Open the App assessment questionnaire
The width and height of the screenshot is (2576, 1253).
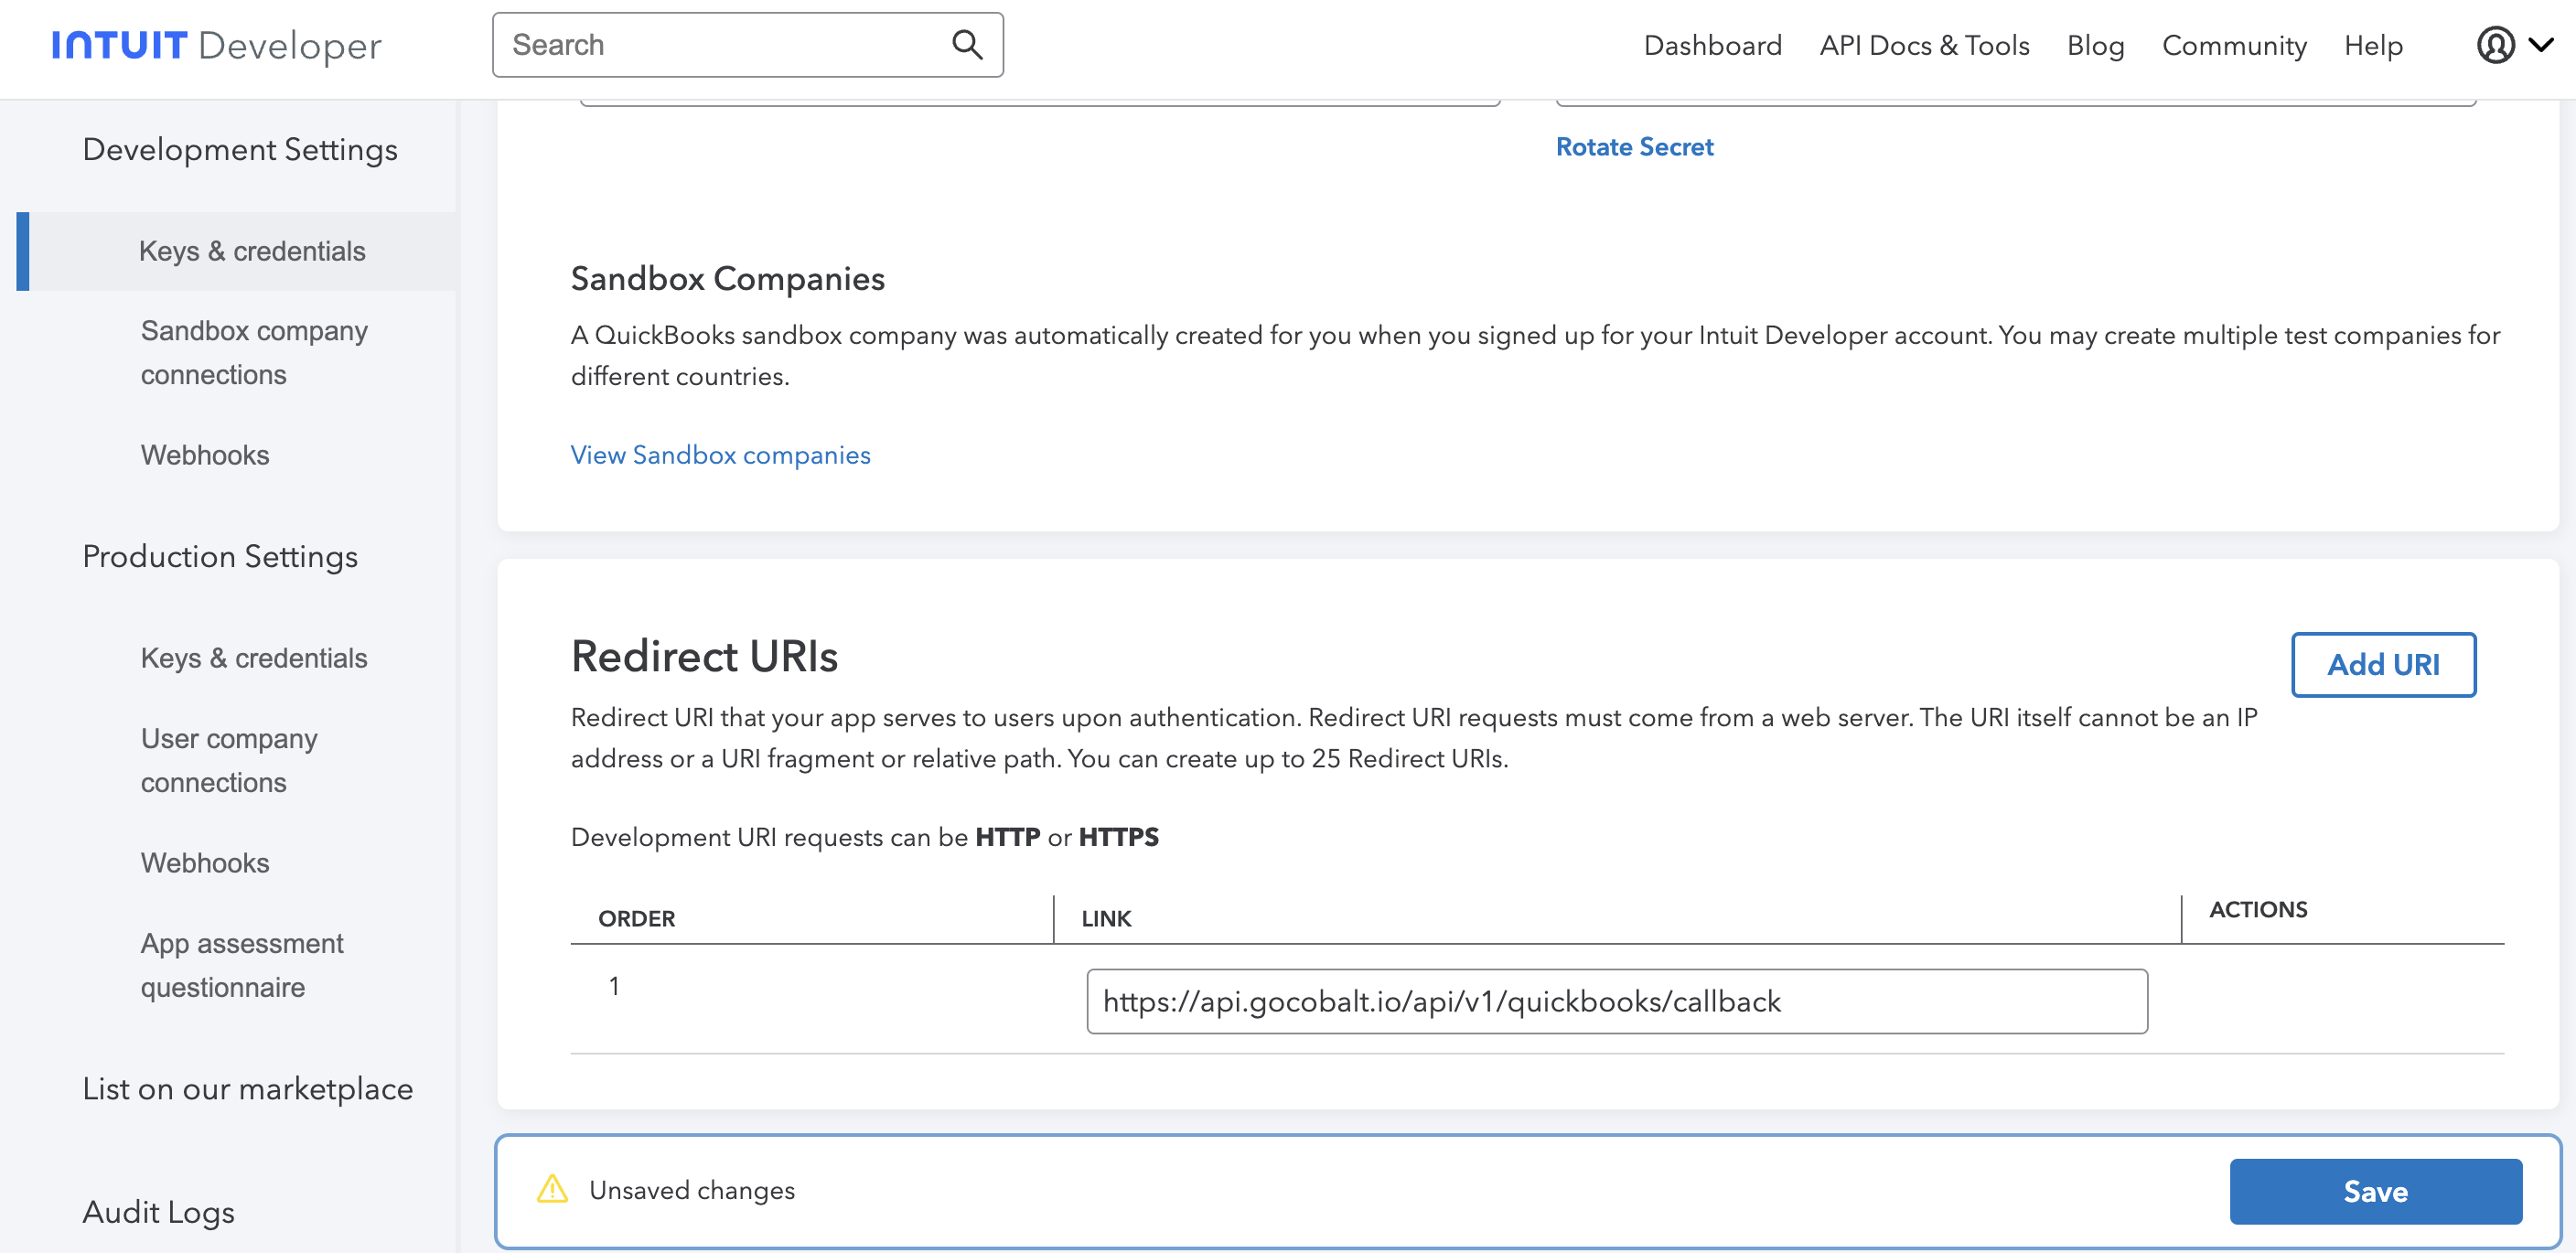point(241,964)
